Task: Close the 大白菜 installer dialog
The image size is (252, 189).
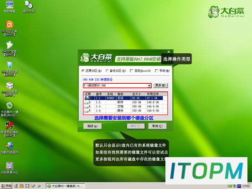Action: click(169, 52)
